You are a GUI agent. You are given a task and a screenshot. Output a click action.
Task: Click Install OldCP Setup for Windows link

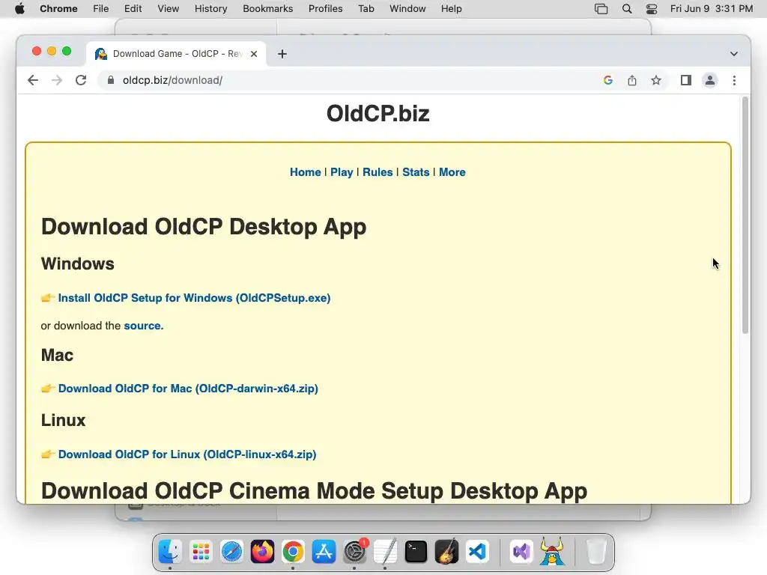pos(194,298)
